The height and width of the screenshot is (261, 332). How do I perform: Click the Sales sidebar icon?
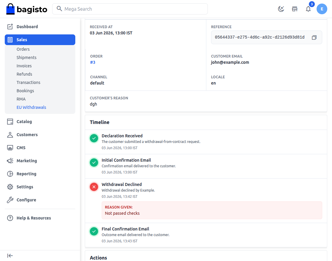click(10, 40)
